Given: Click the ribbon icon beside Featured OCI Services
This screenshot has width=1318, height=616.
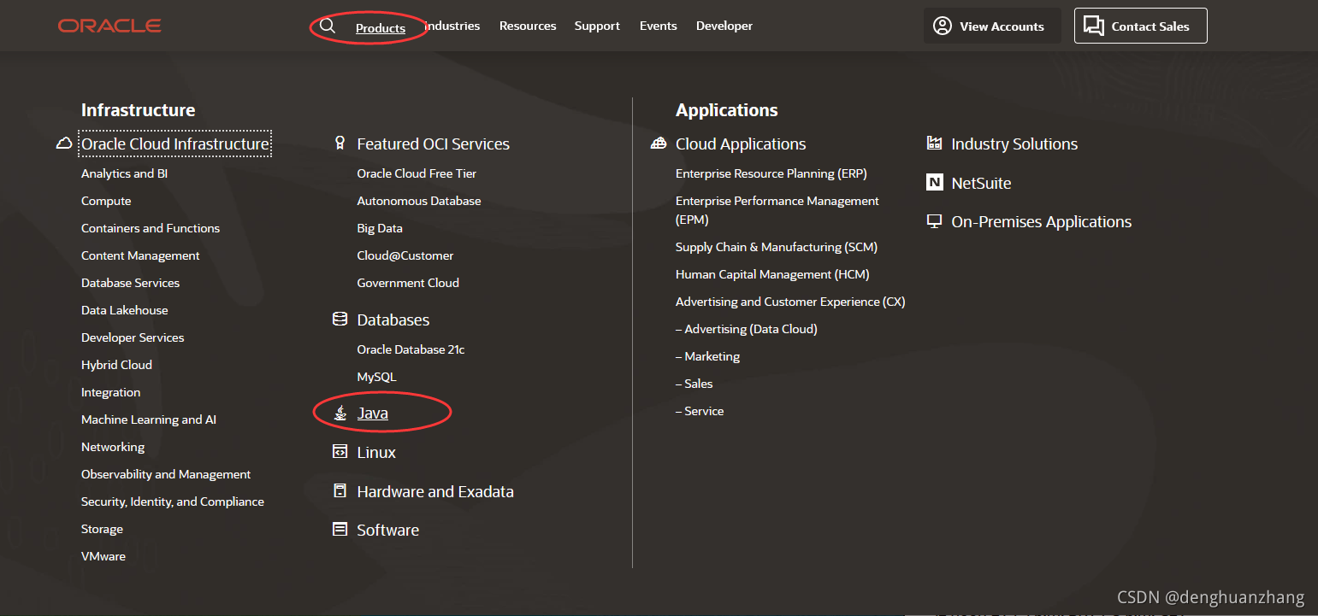Looking at the screenshot, I should tap(340, 144).
